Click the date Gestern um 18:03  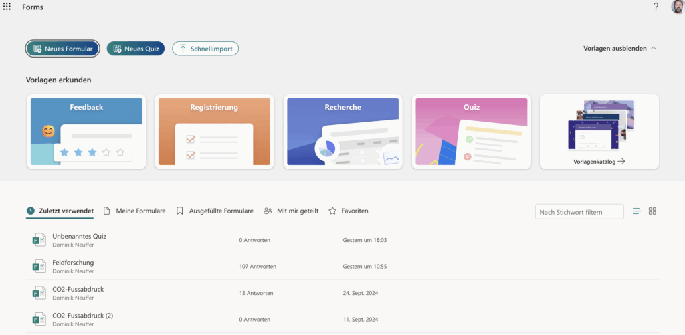click(365, 240)
